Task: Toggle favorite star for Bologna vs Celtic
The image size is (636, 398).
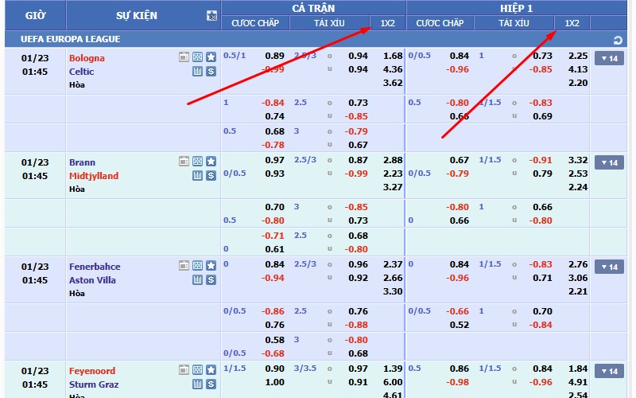Action: [x=211, y=57]
